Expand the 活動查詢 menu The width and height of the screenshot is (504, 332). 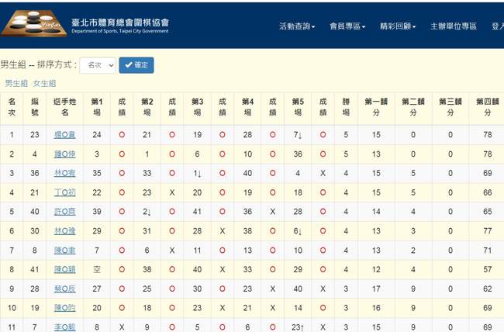tap(297, 26)
